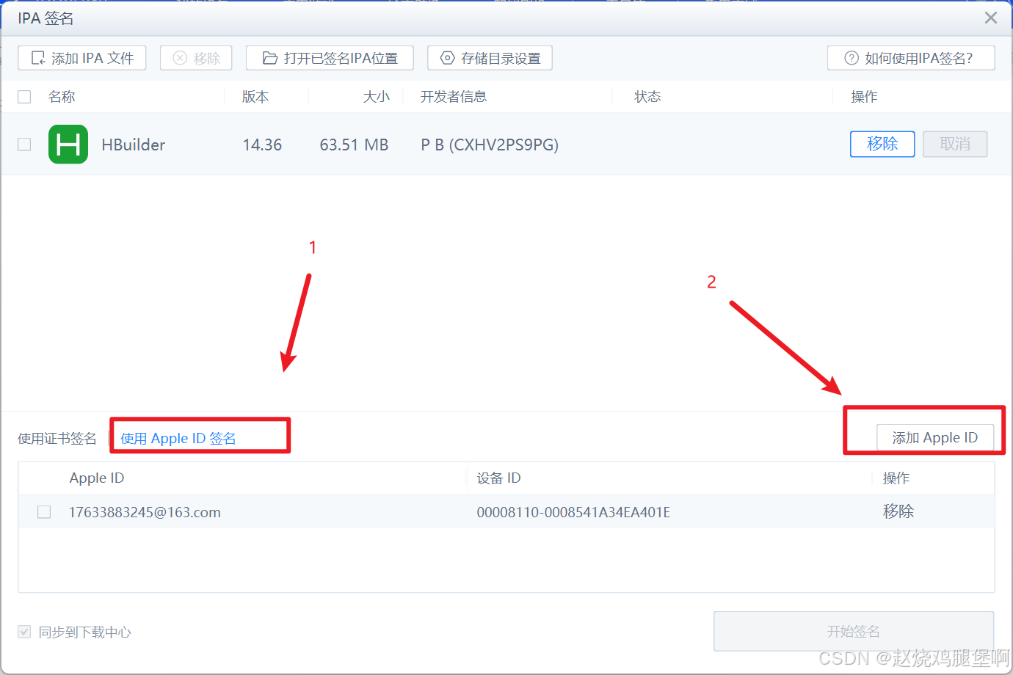This screenshot has height=675, width=1013.
Task: Click the 添加 Apple ID button
Action: (x=935, y=437)
